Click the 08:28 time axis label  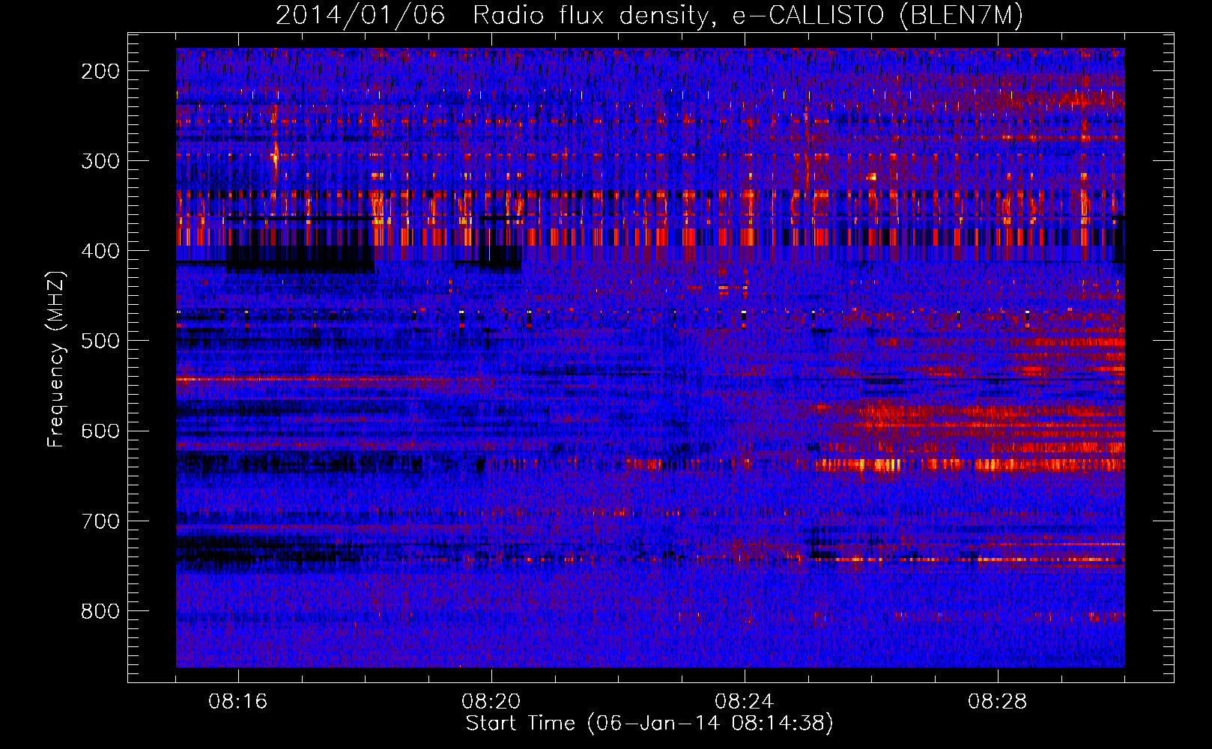click(x=998, y=702)
